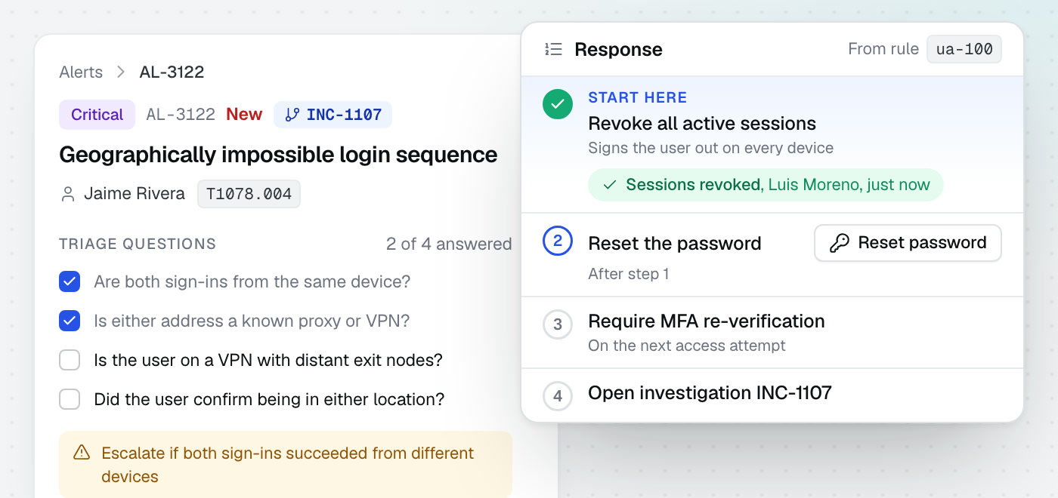Click the "Escalate if both sign-ins succeeded" notice
1058x498 pixels.
coord(286,465)
